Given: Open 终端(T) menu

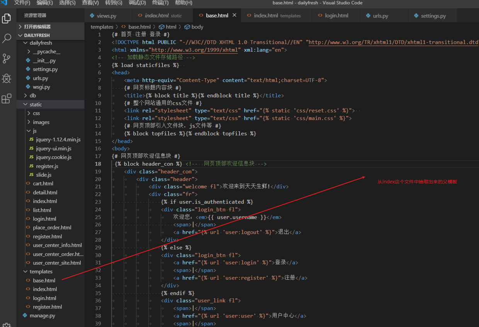Looking at the screenshot, I should click(160, 3).
